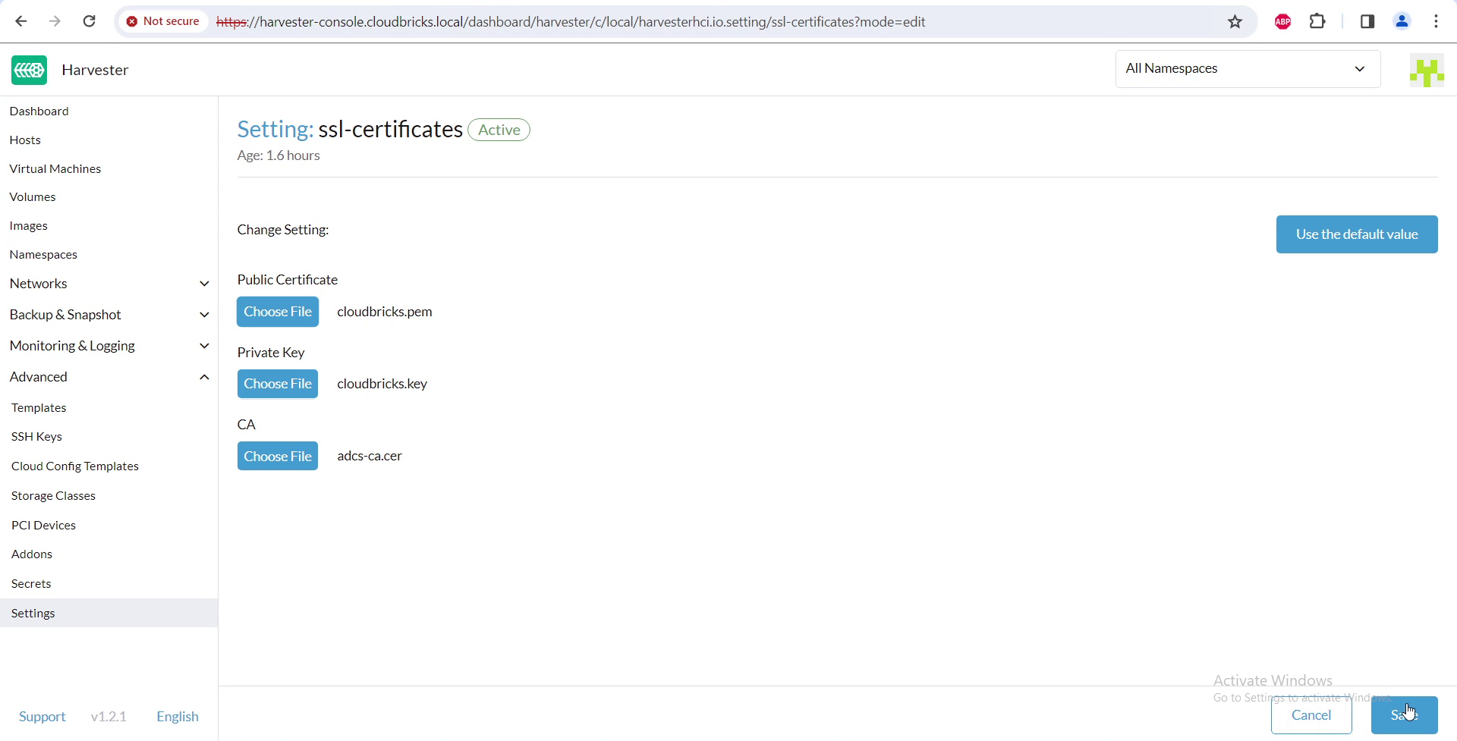1457x741 pixels.
Task: Click the Age: 1.6 hours text
Action: pyautogui.click(x=278, y=155)
